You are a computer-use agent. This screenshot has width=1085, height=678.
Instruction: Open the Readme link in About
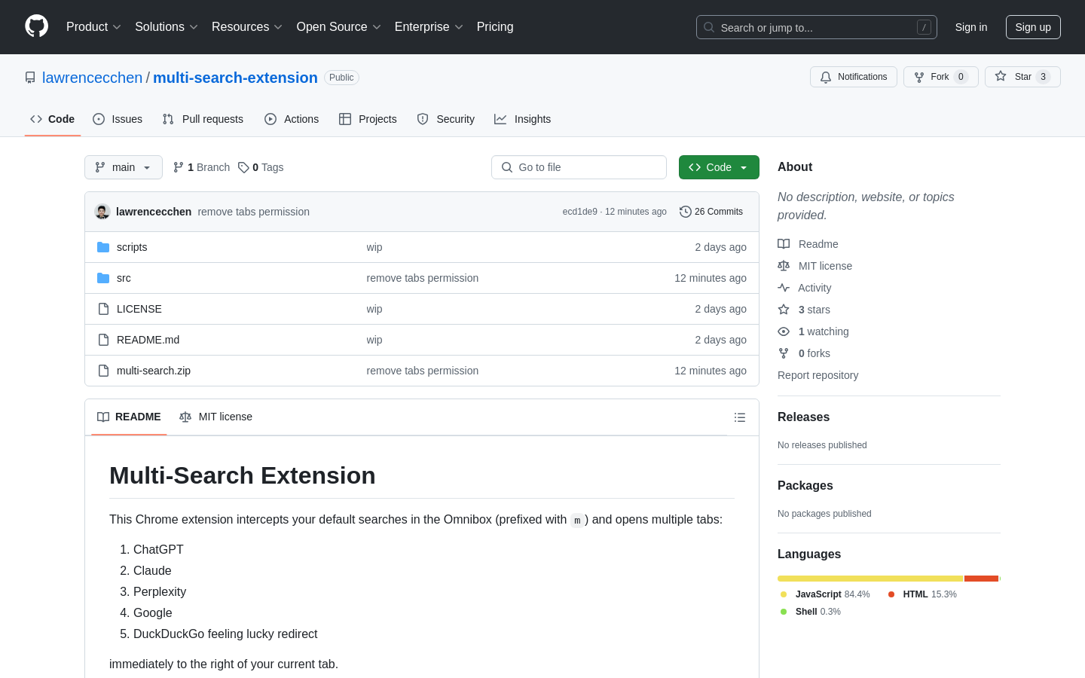(x=808, y=244)
